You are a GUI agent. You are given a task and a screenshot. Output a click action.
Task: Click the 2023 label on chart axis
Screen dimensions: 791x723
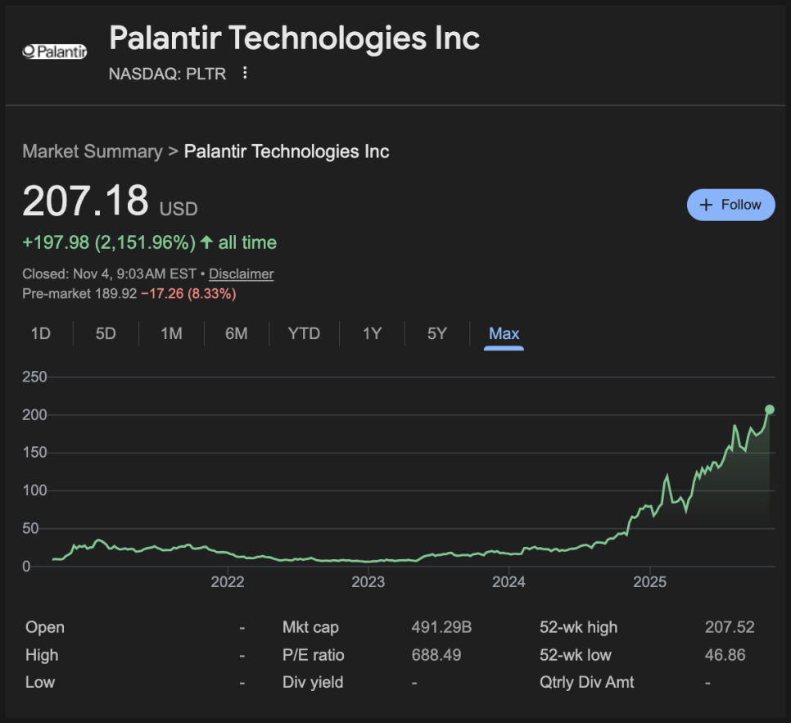click(x=368, y=582)
